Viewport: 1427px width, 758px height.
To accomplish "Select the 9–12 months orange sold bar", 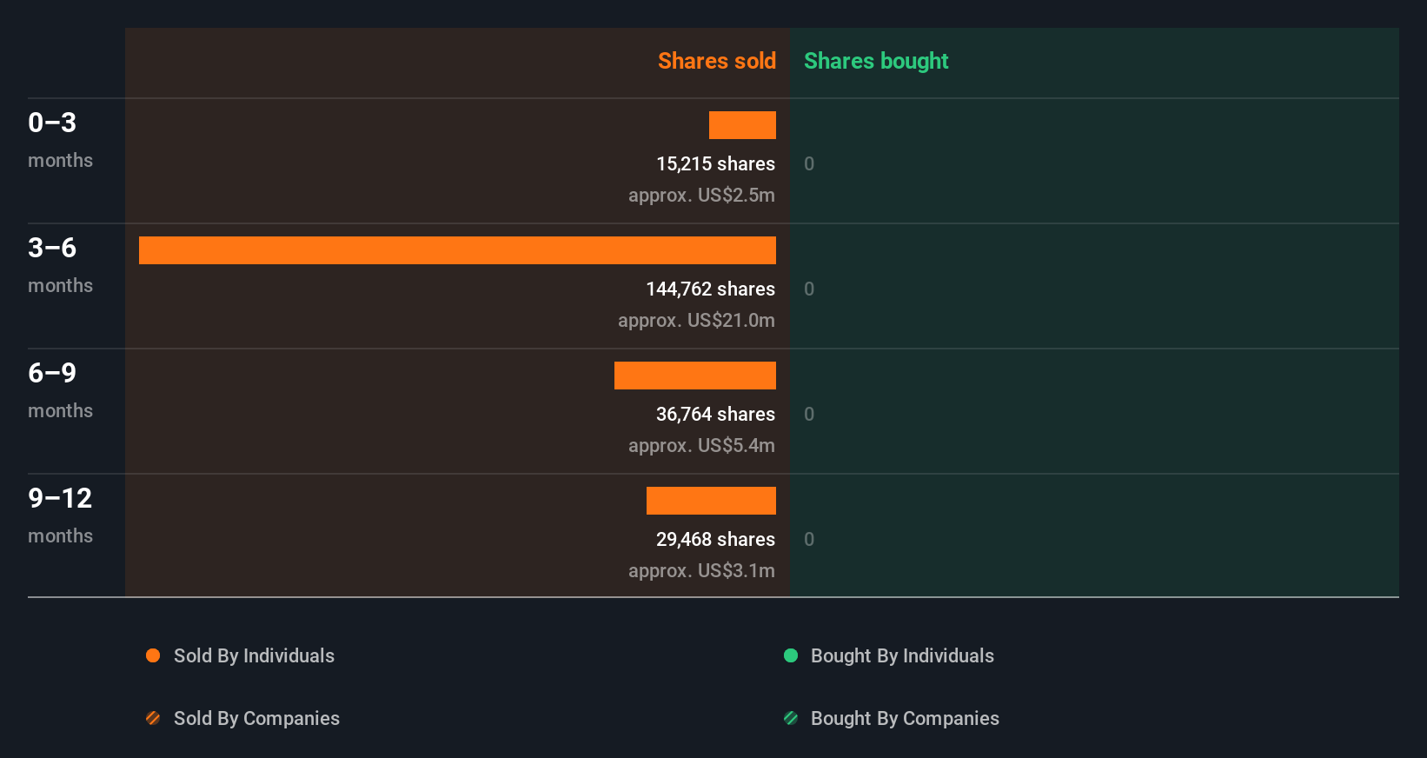I will [711, 501].
